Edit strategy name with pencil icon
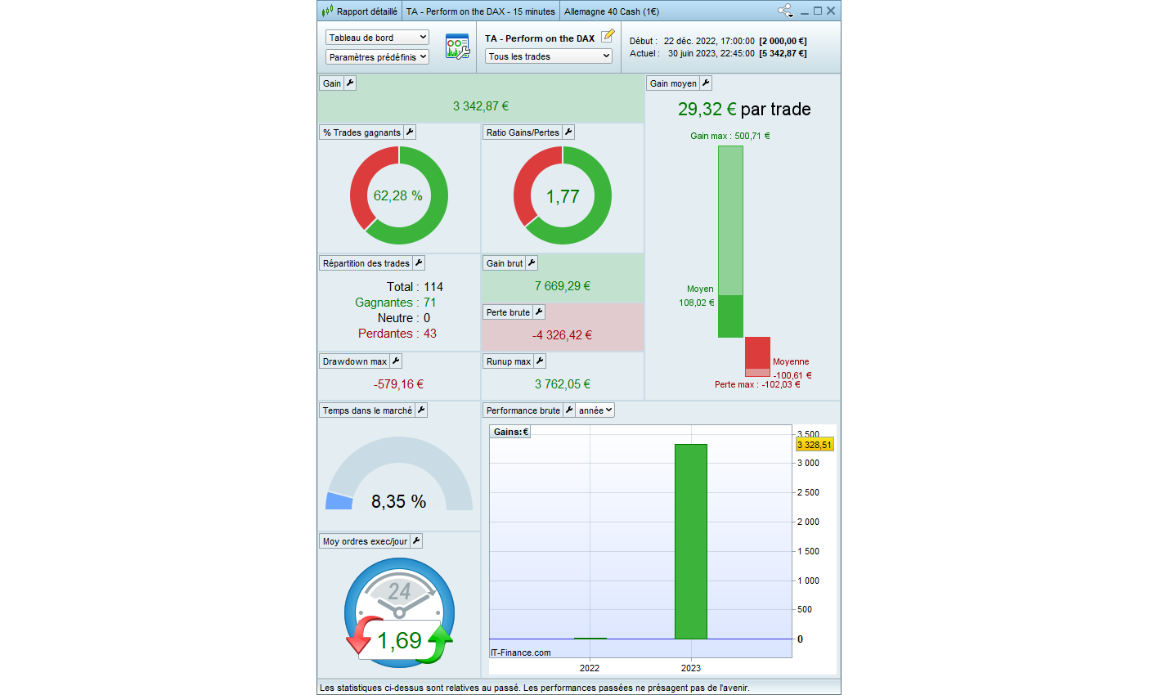The image size is (1158, 695). tap(608, 36)
